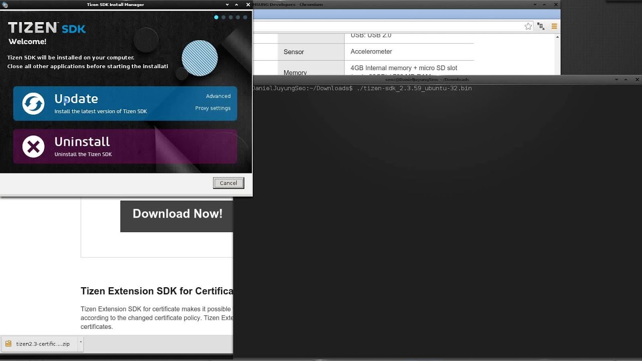The image size is (642, 361).
Task: Click the first highlighted step indicator dot
Action: [x=216, y=17]
